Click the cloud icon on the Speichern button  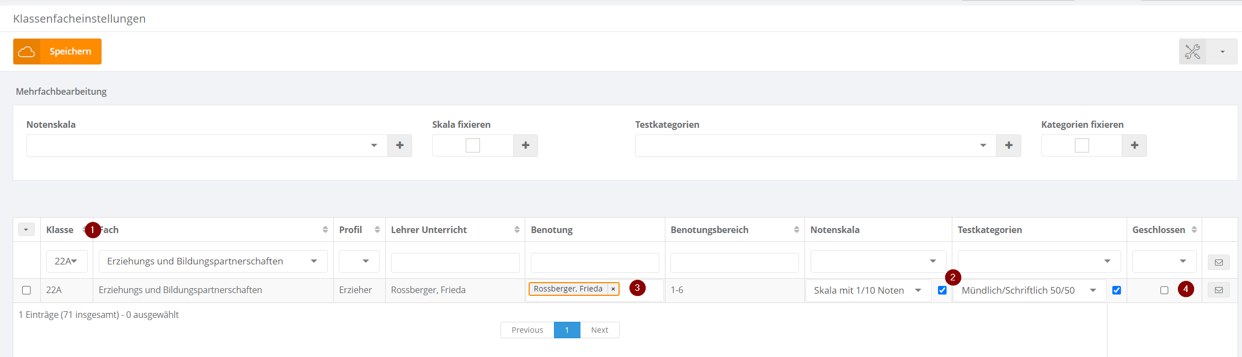coord(26,51)
